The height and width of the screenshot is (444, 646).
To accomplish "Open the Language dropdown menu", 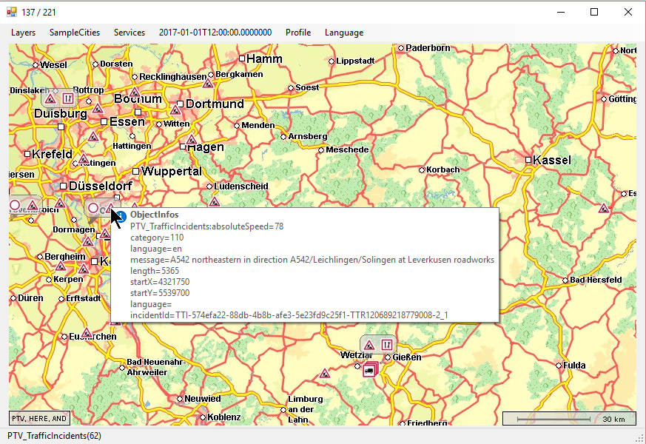I will coord(344,33).
